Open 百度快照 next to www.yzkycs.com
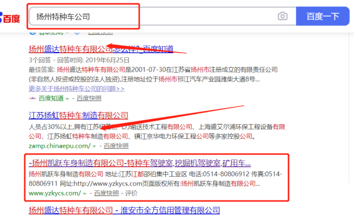This screenshot has height=218, width=354. 106,193
